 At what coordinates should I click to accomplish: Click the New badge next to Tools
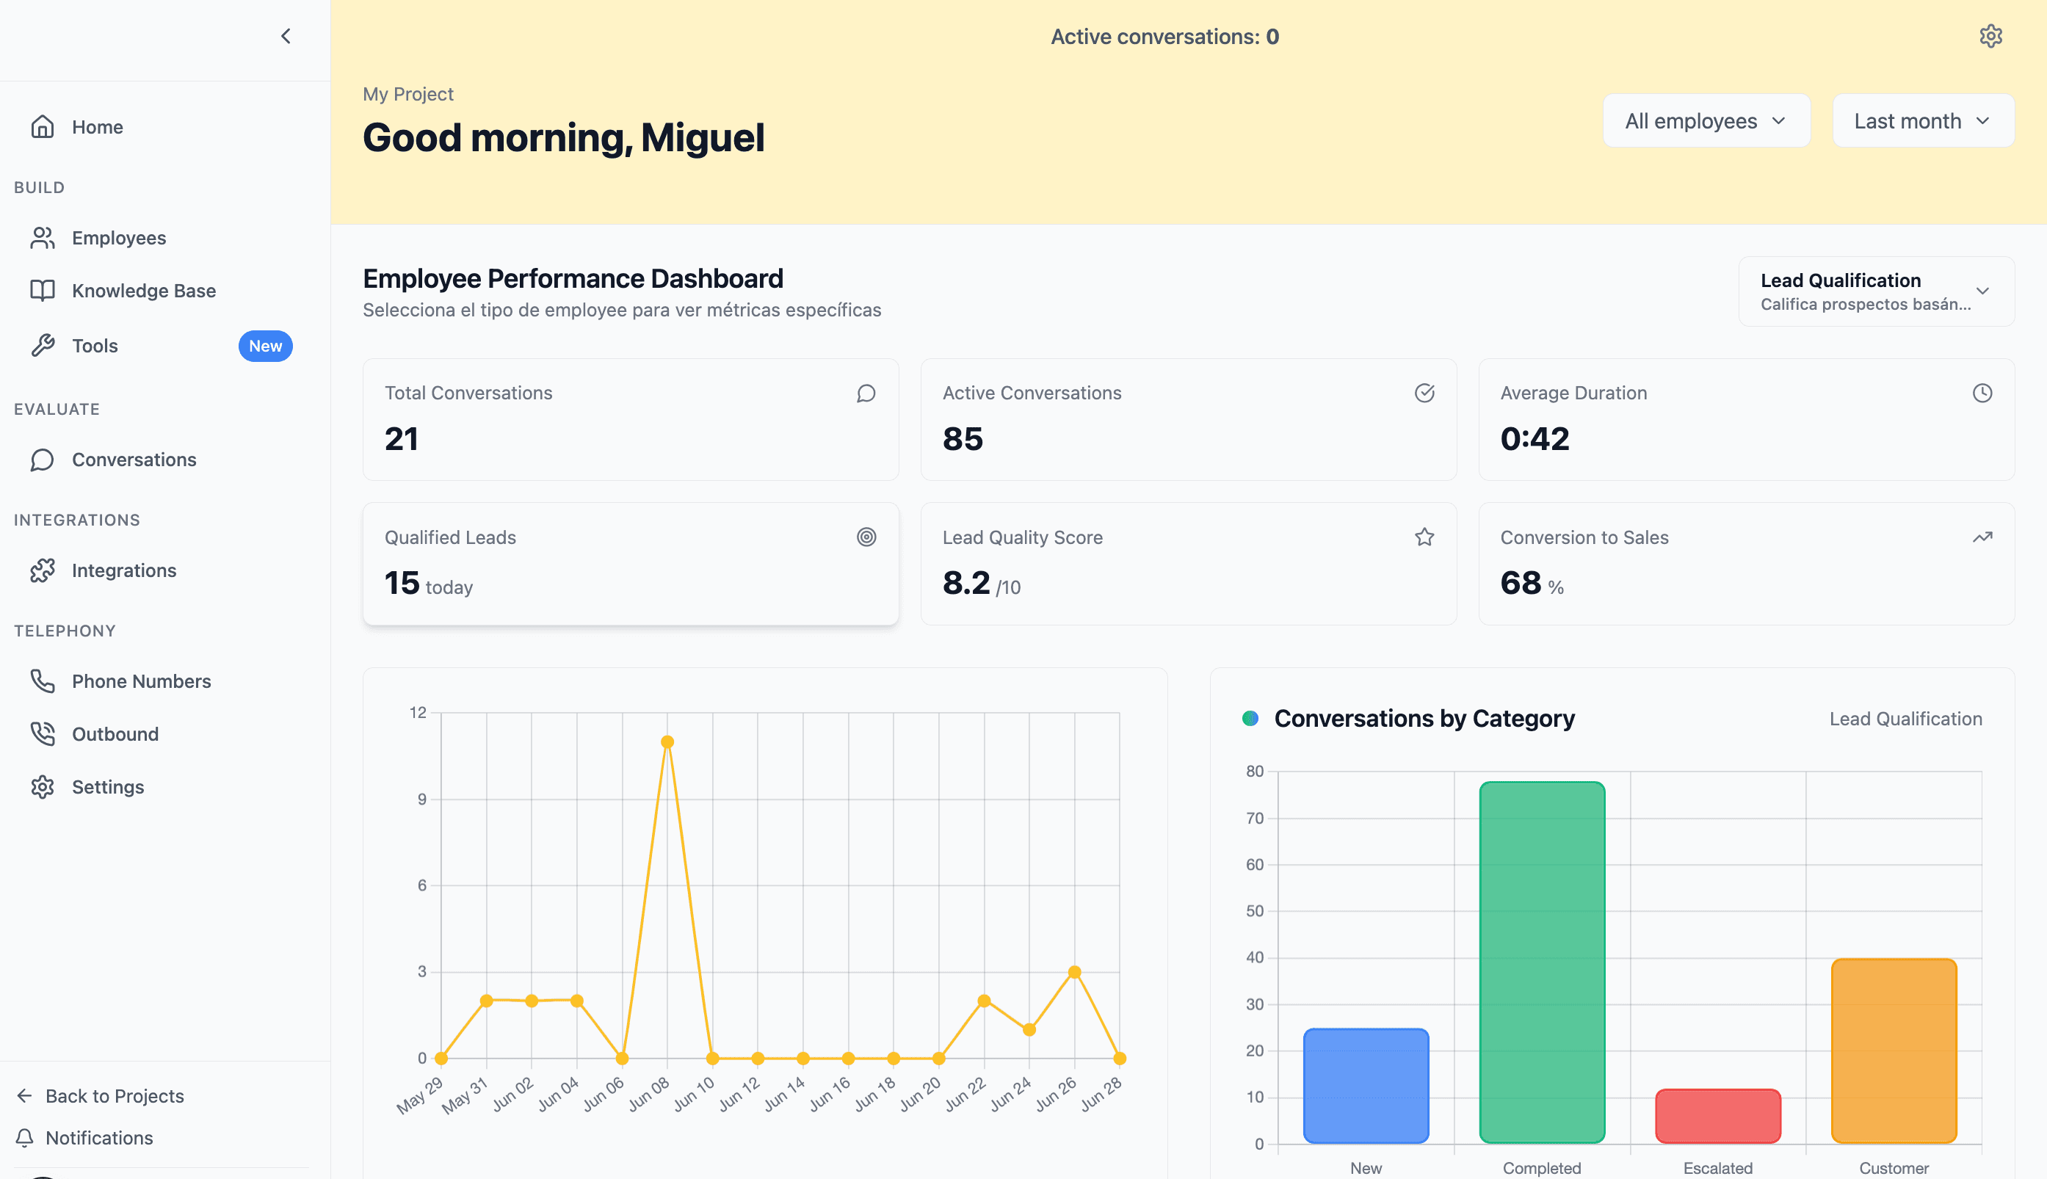click(265, 346)
